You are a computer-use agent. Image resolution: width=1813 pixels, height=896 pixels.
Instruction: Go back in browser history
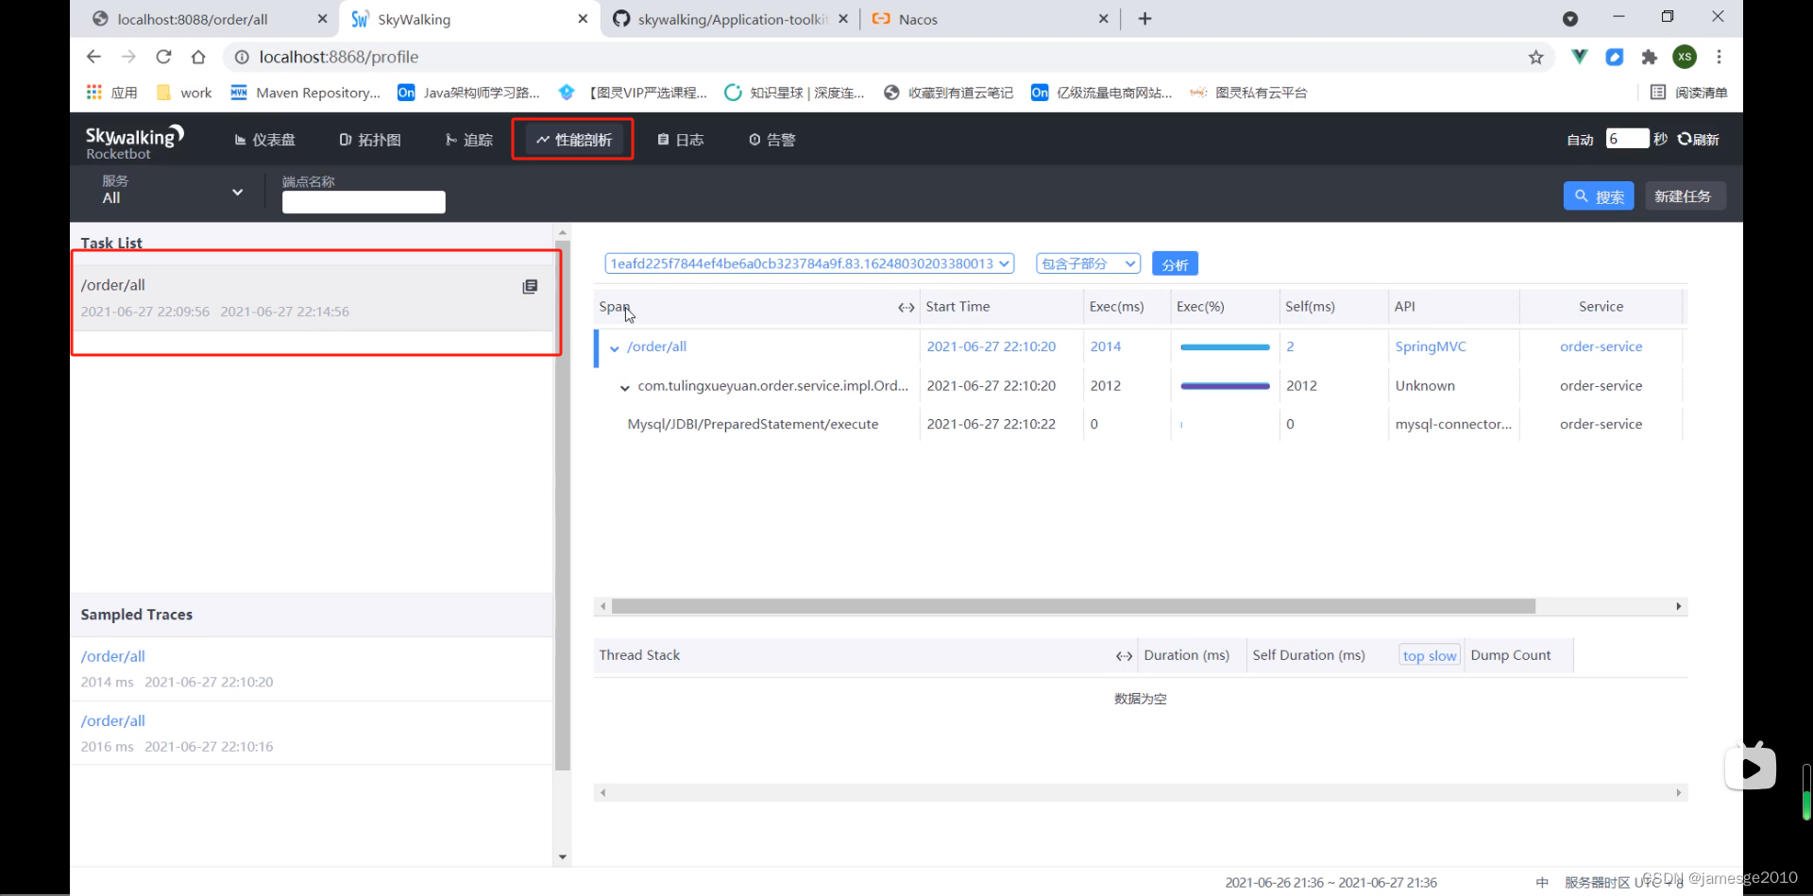[93, 57]
